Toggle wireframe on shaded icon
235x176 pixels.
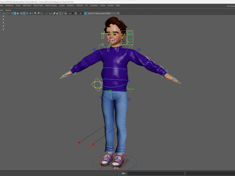pyautogui.click(x=21, y=13)
